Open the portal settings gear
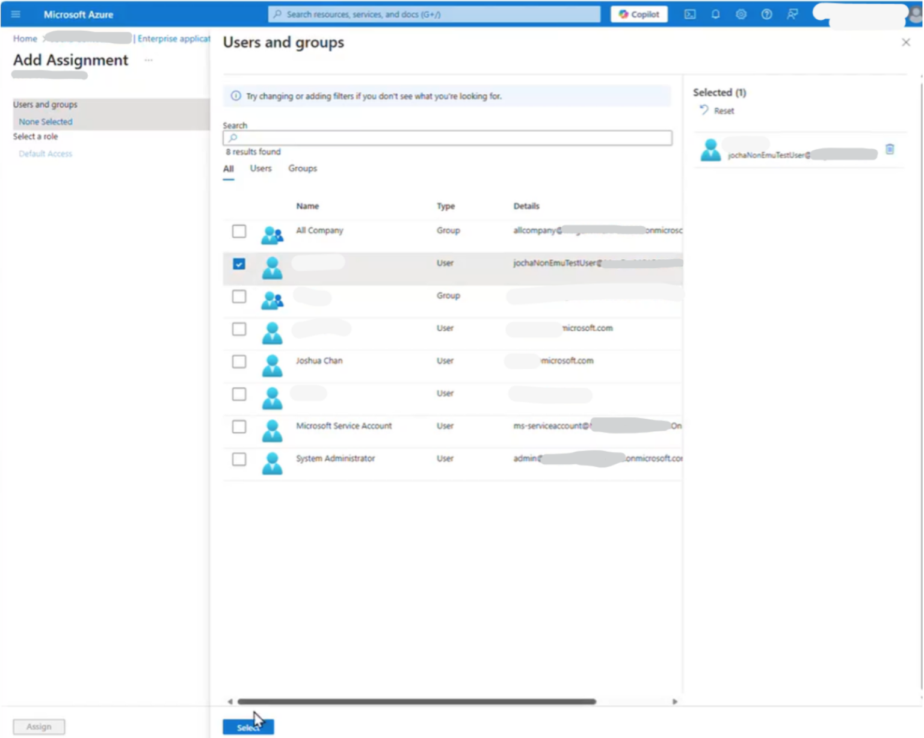This screenshot has height=738, width=924. [x=741, y=14]
